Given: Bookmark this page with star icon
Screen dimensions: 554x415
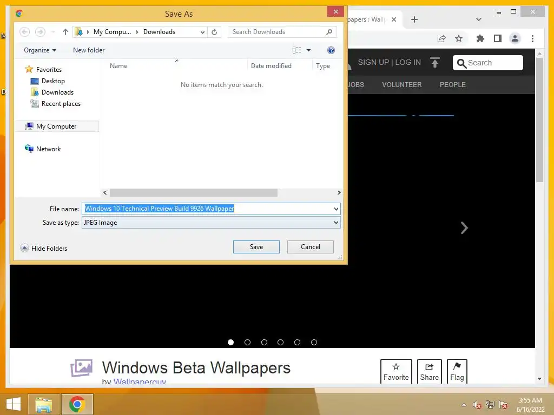Looking at the screenshot, I should [459, 38].
